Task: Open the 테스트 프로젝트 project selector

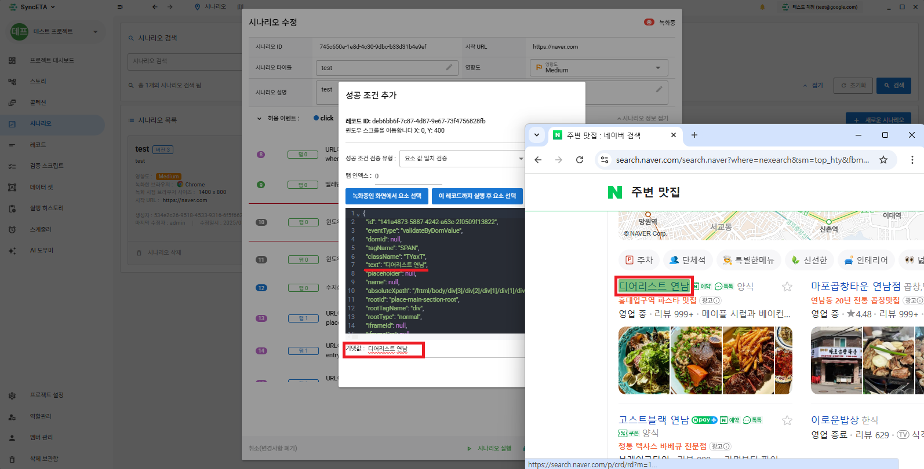Action: pyautogui.click(x=57, y=31)
